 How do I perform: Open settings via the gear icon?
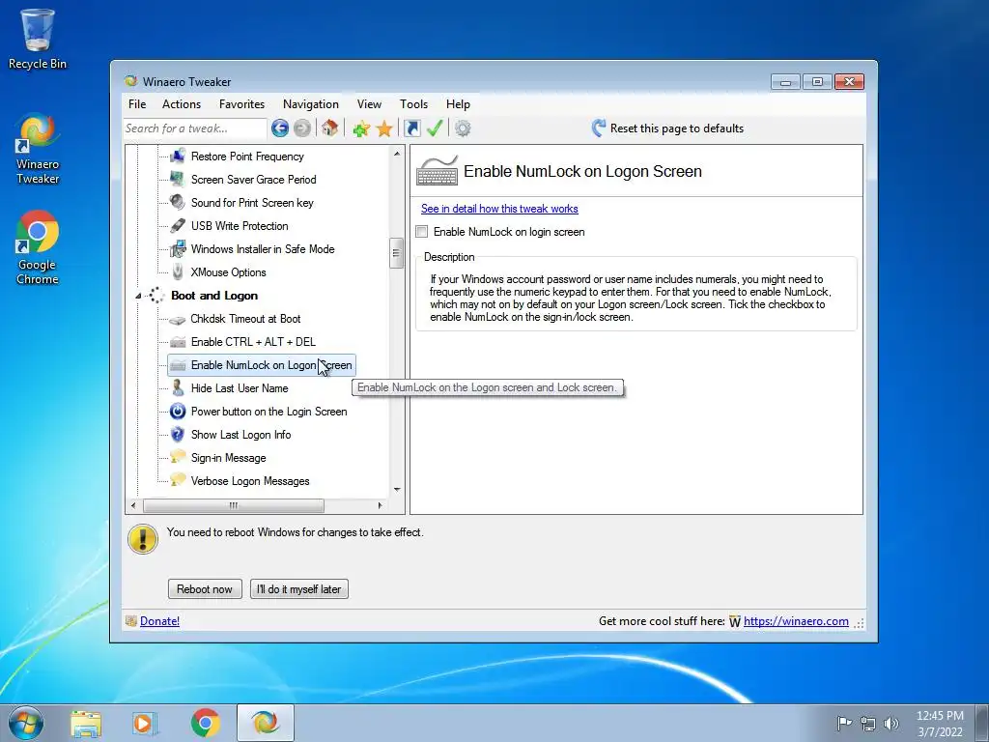point(463,128)
